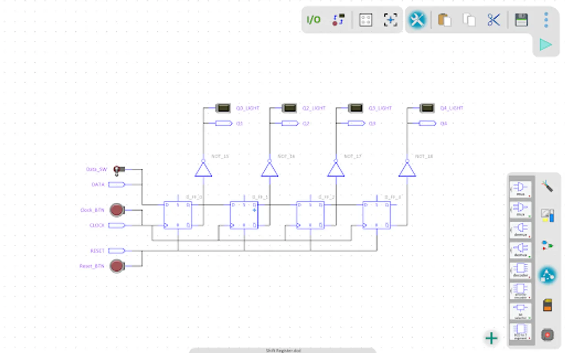This screenshot has width=565, height=353.
Task: Select the Q4_LIGHT display lamp
Action: 427,108
